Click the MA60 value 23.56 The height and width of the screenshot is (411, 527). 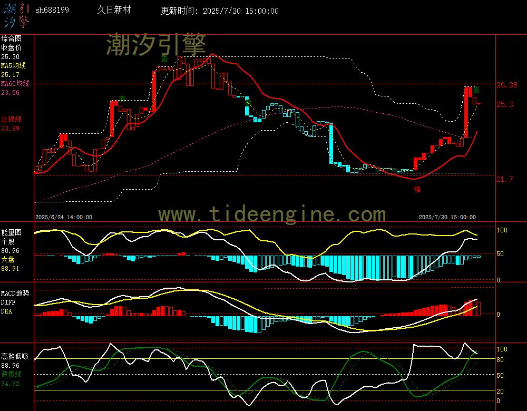tap(10, 92)
